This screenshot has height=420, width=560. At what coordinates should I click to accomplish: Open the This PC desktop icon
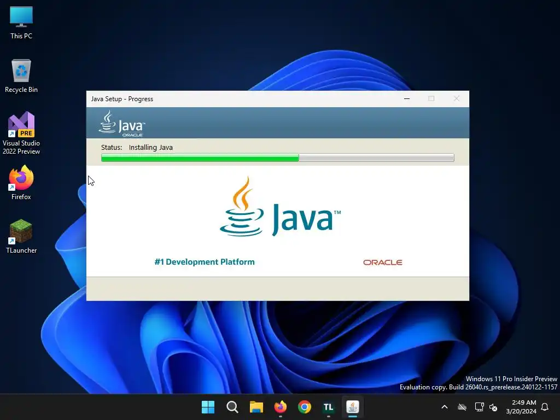(x=21, y=23)
